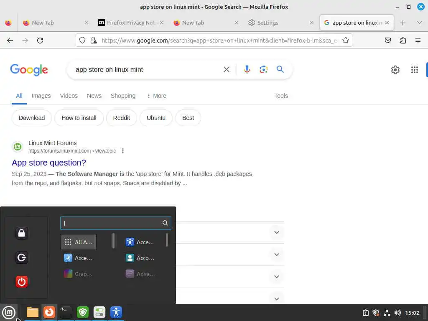Submit search with magnifier button
Image resolution: width=428 pixels, height=321 pixels.
[280, 69]
